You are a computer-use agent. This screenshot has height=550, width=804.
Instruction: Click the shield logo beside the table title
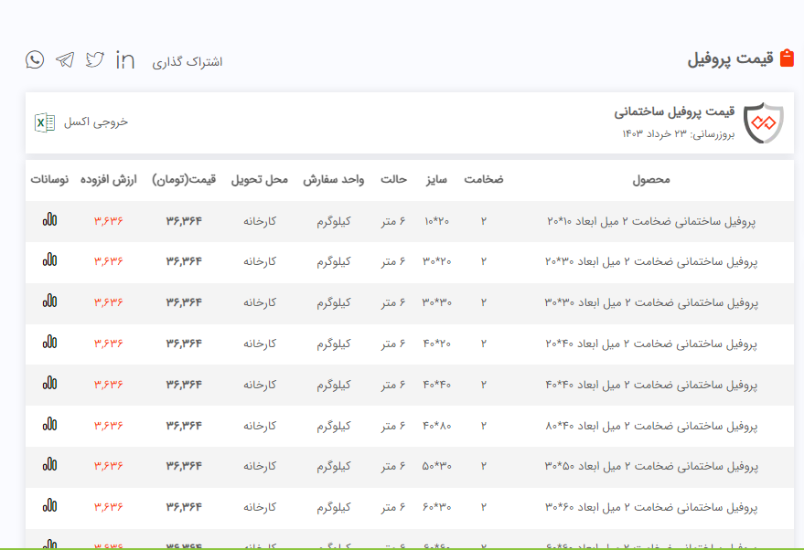click(763, 123)
